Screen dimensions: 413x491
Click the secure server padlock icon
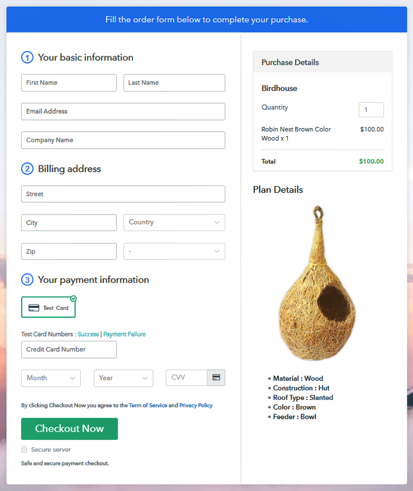pyautogui.click(x=24, y=449)
